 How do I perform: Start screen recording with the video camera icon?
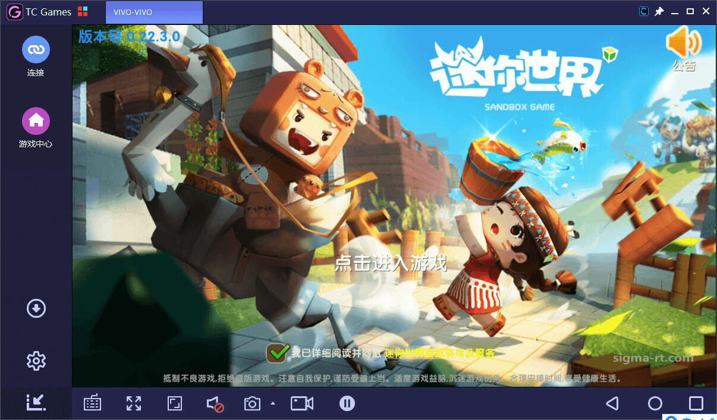point(301,403)
